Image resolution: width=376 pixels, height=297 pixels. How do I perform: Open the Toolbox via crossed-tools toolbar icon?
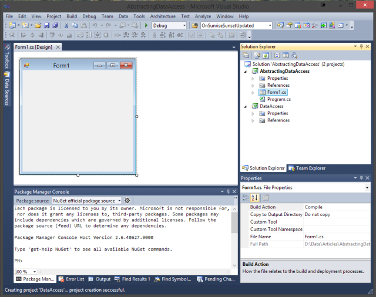point(315,25)
